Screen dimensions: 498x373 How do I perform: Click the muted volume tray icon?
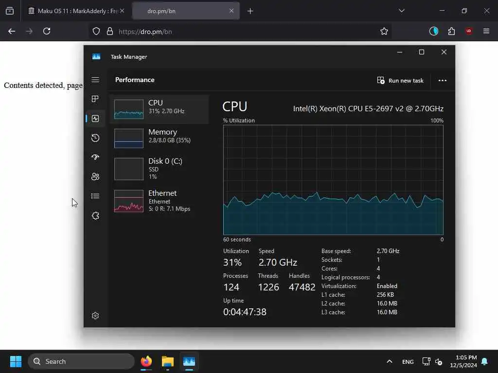pos(439,361)
